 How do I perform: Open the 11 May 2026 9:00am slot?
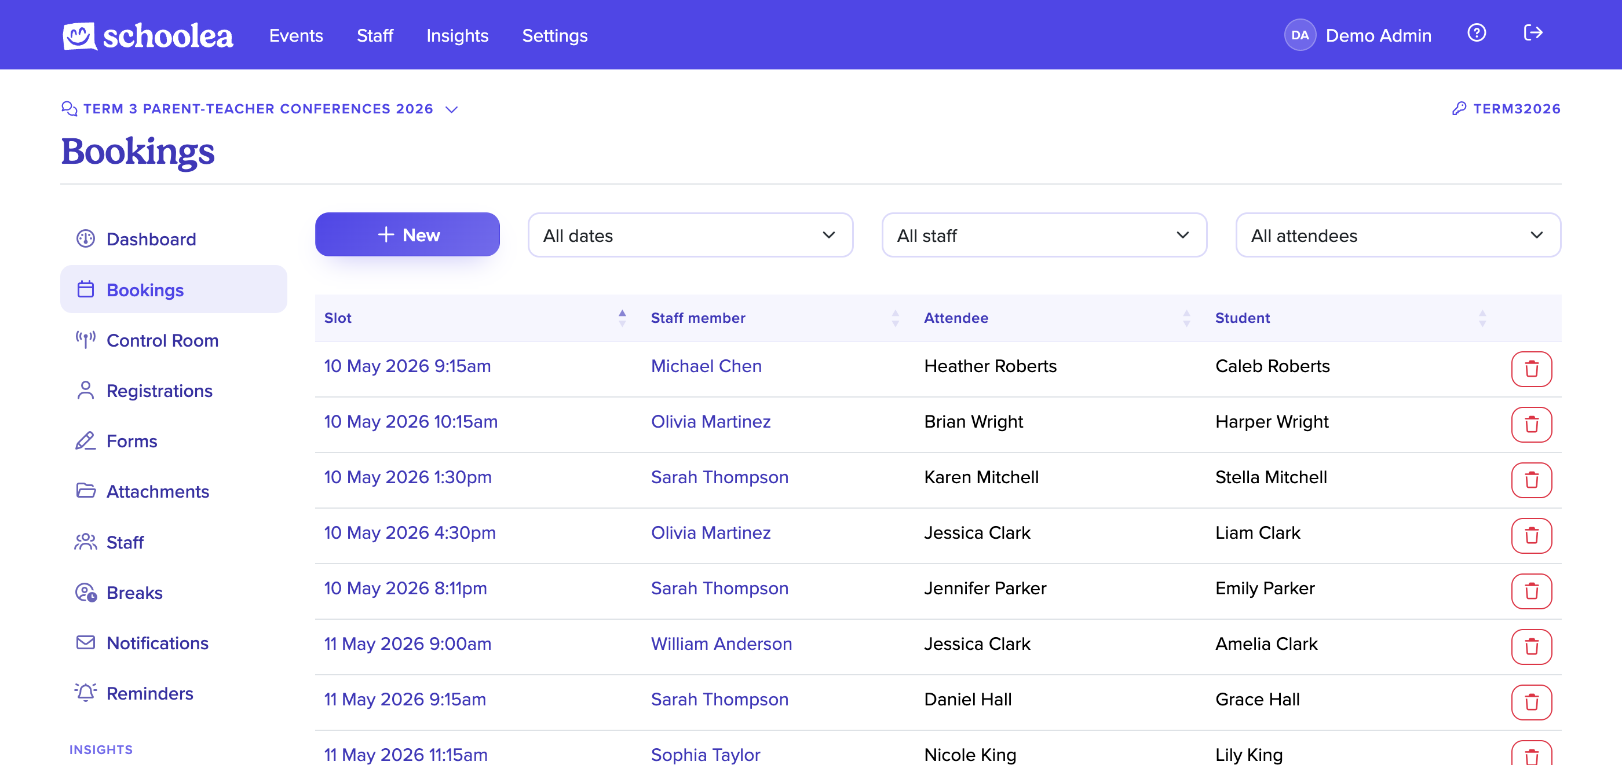(x=407, y=643)
